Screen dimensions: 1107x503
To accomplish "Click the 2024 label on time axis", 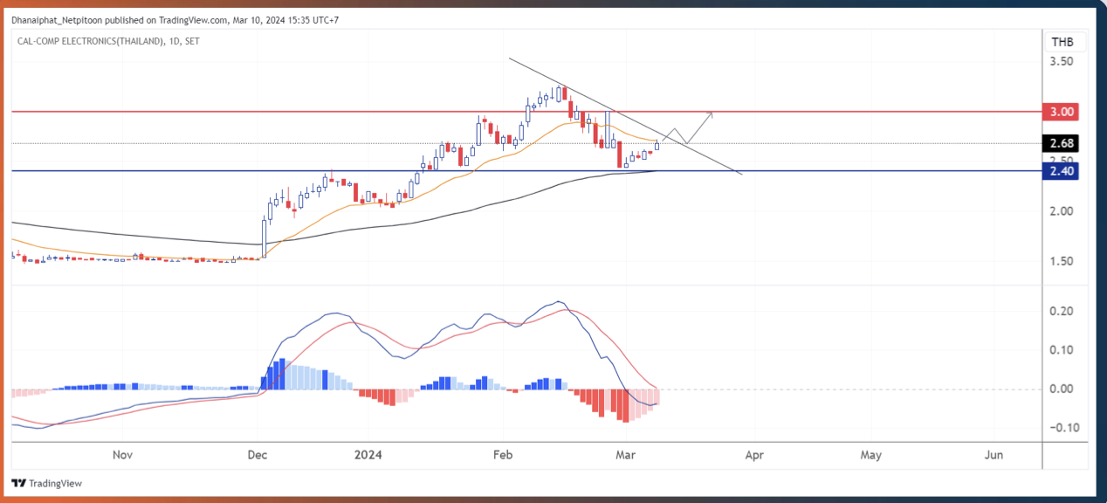I will pyautogui.click(x=367, y=455).
